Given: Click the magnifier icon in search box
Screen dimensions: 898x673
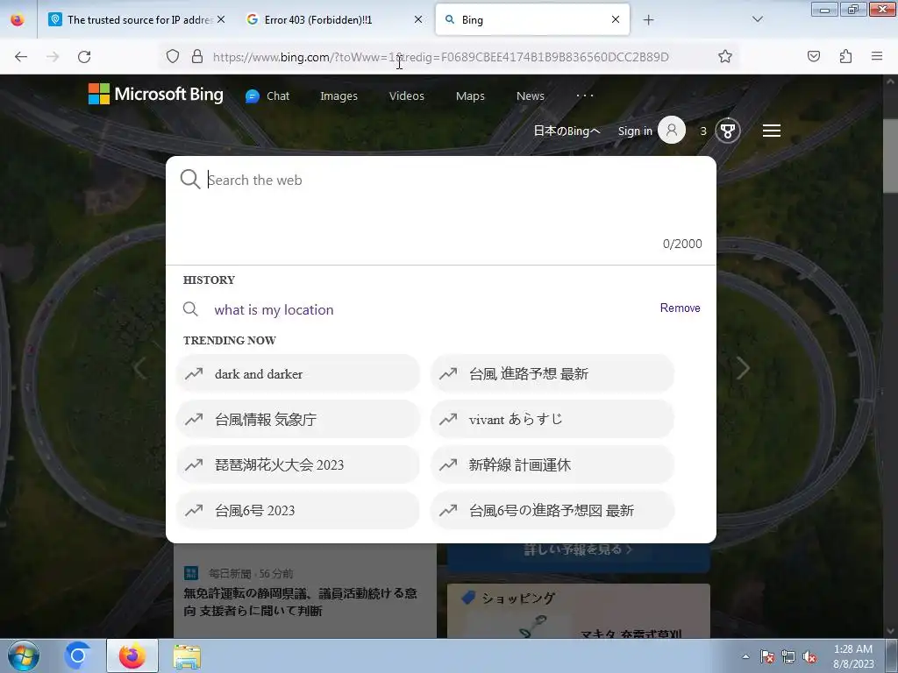Looking at the screenshot, I should [190, 179].
